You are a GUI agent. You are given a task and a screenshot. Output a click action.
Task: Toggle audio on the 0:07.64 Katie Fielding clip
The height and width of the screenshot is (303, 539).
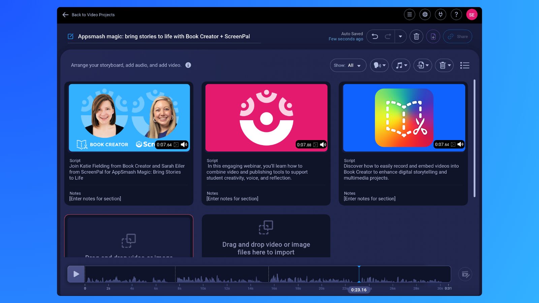click(x=184, y=144)
